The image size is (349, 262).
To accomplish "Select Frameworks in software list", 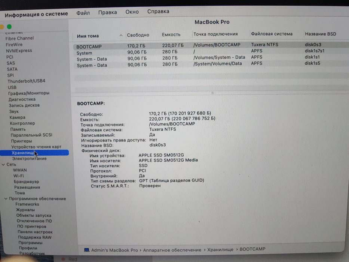I will click(x=27, y=204).
